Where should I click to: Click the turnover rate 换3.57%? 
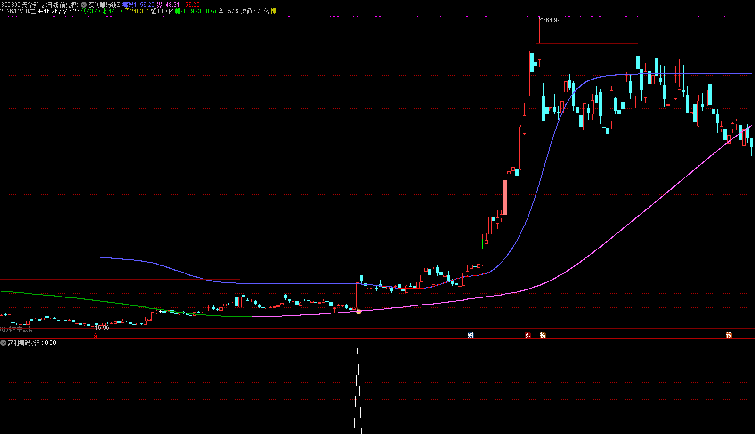click(x=228, y=11)
